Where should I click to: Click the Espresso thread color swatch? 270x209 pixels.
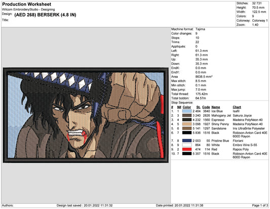click(x=187, y=120)
